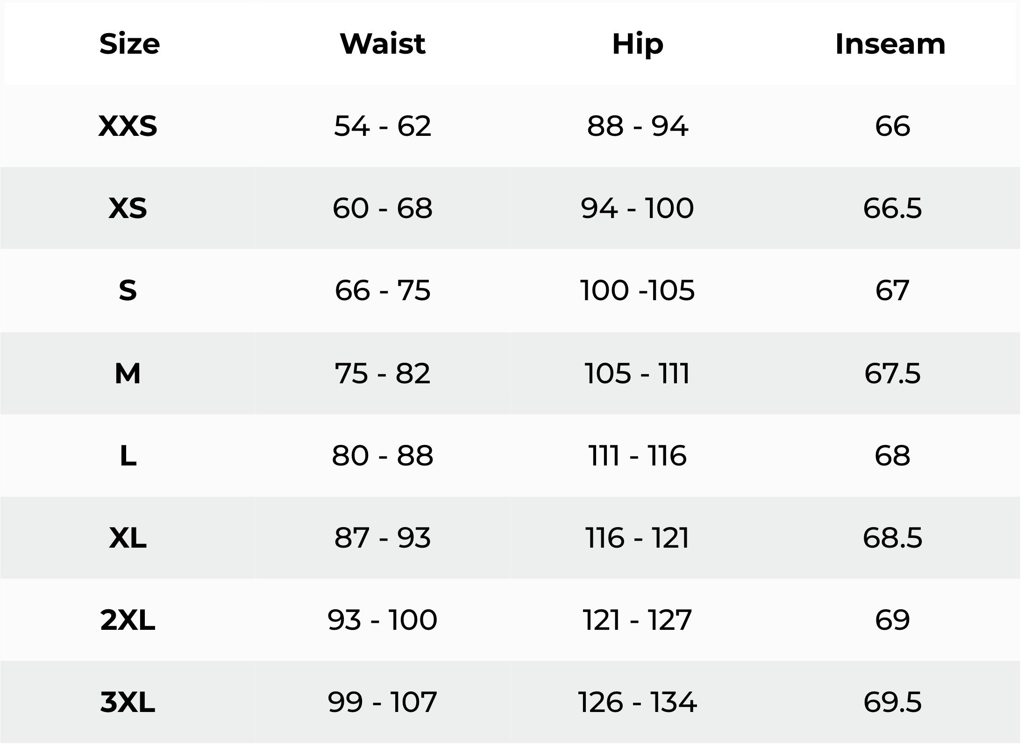Select the S size label

click(x=128, y=290)
